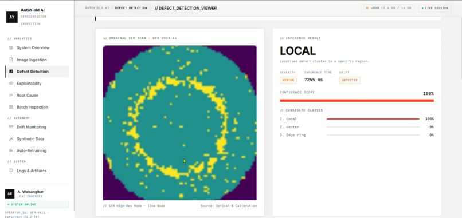Open Batch Inspection

point(37,107)
